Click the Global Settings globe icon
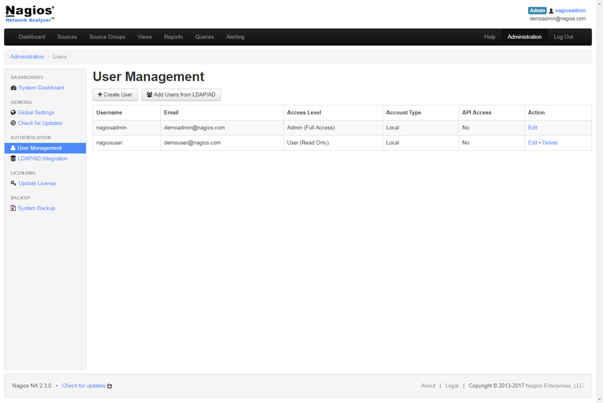The image size is (603, 403). [x=13, y=113]
